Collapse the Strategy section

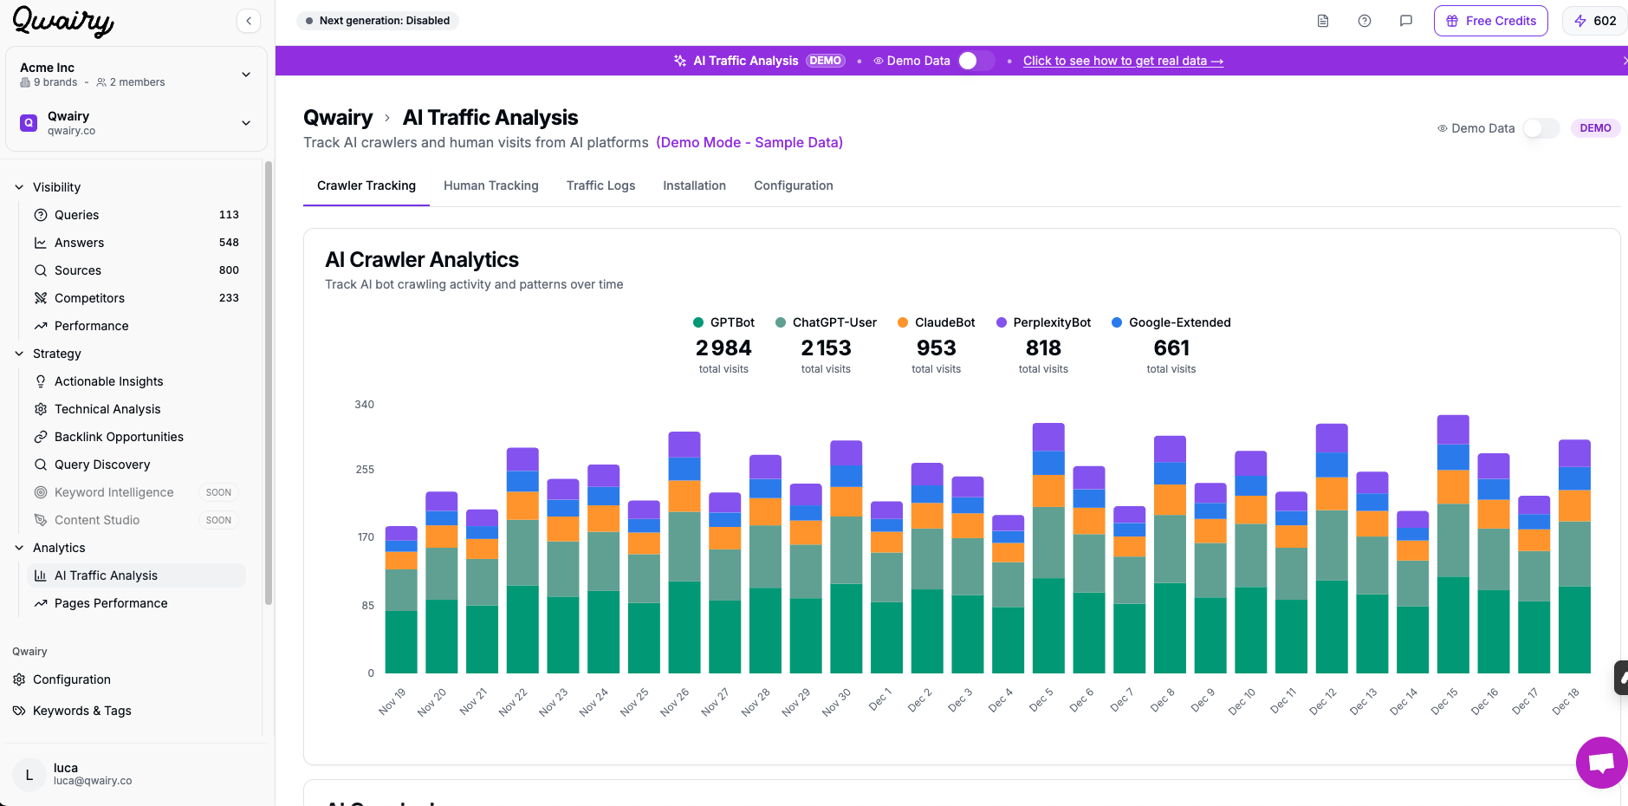pos(49,354)
